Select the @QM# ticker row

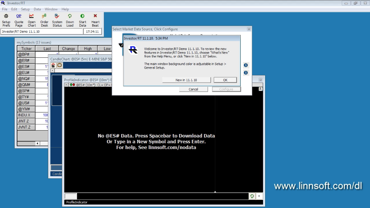click(x=26, y=85)
